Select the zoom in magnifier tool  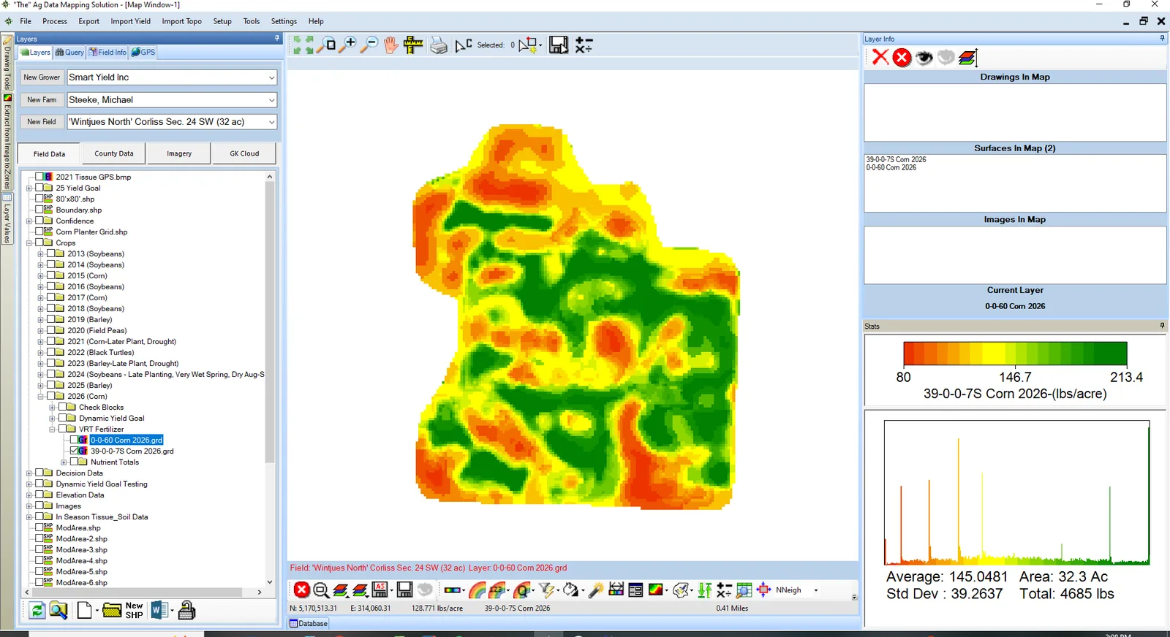[348, 45]
